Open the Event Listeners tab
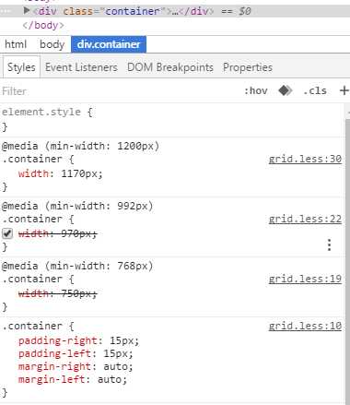350x405 pixels. coord(81,67)
